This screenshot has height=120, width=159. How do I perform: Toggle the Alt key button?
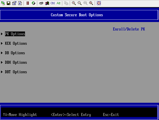click(x=58, y=3)
